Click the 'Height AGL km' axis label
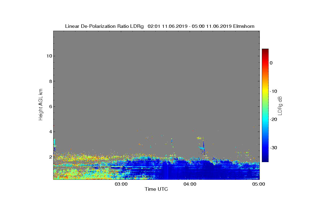 coord(41,105)
